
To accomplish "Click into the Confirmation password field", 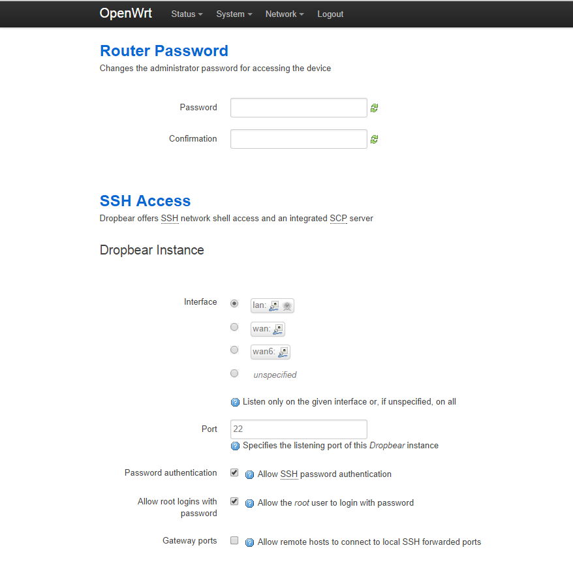I will (x=299, y=139).
